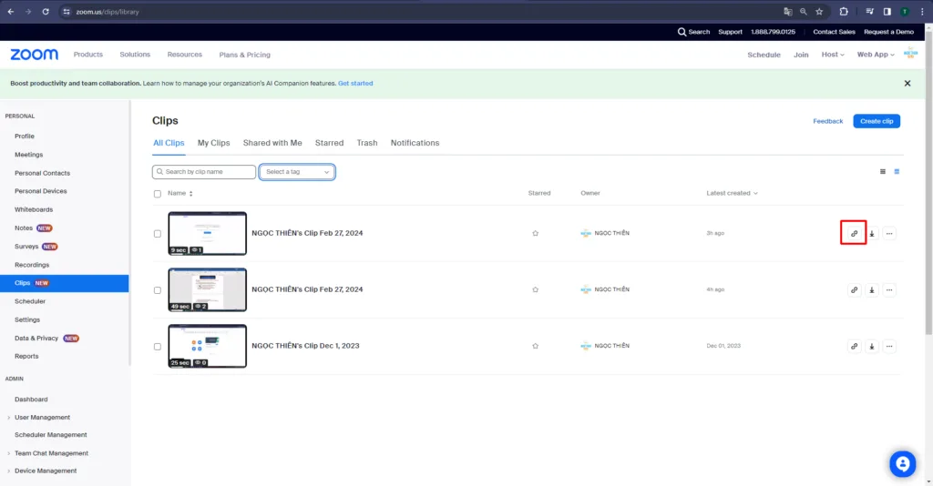The width and height of the screenshot is (933, 486).
Task: Bookmark this page with the star icon
Action: 819,12
